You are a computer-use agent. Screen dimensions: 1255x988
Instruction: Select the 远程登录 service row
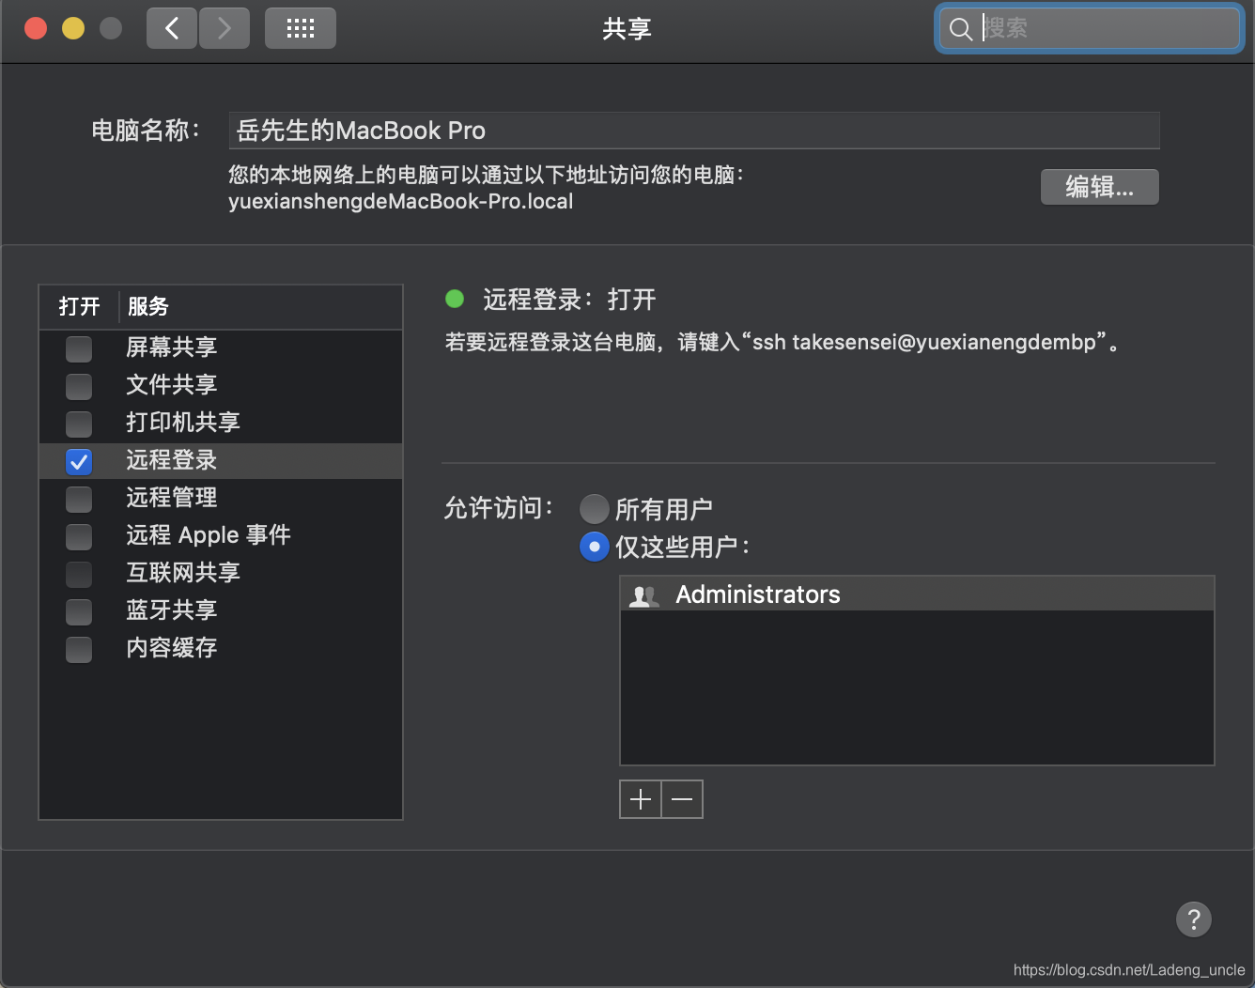tap(221, 460)
